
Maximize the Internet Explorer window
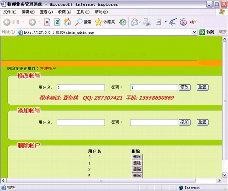(217, 4)
